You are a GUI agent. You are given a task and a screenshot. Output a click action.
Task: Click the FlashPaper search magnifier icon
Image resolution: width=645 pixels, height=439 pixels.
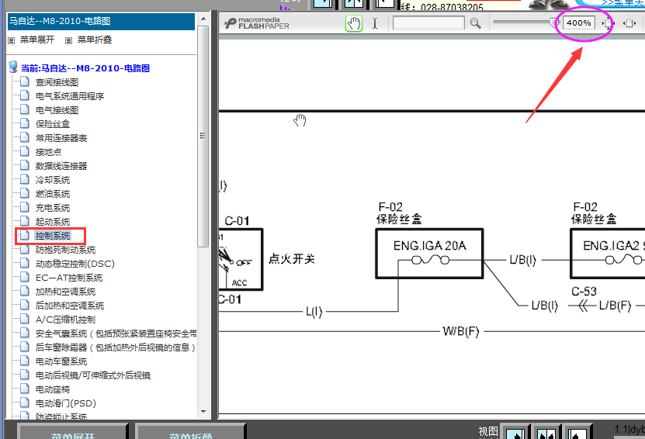(x=476, y=23)
